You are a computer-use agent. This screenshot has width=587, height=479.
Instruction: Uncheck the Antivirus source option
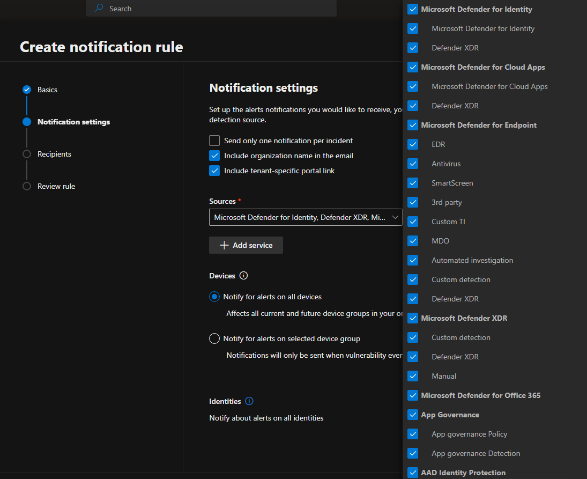pos(413,164)
